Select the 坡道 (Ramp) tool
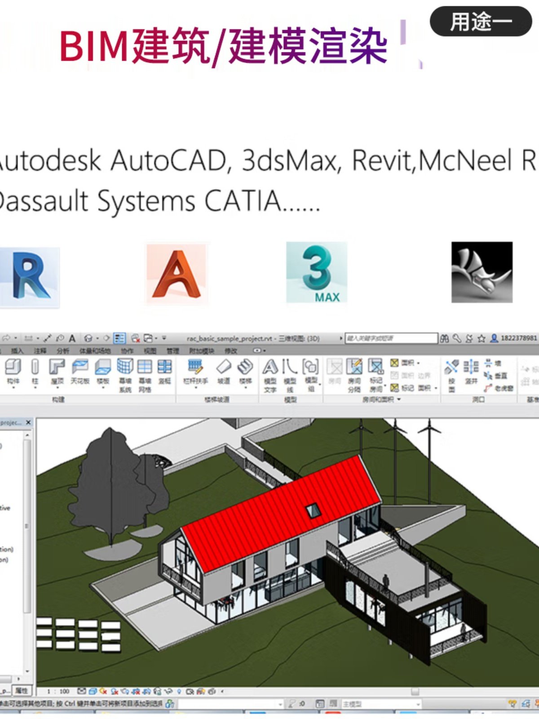 click(224, 372)
